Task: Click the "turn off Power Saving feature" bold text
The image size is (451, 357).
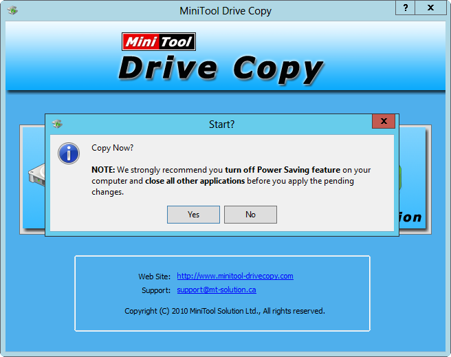Action: tap(283, 170)
